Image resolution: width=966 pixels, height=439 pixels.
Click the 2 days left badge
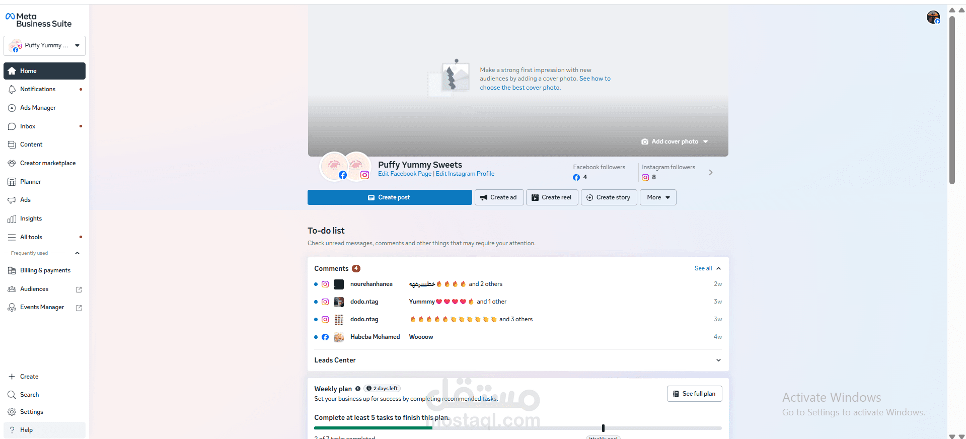point(382,389)
